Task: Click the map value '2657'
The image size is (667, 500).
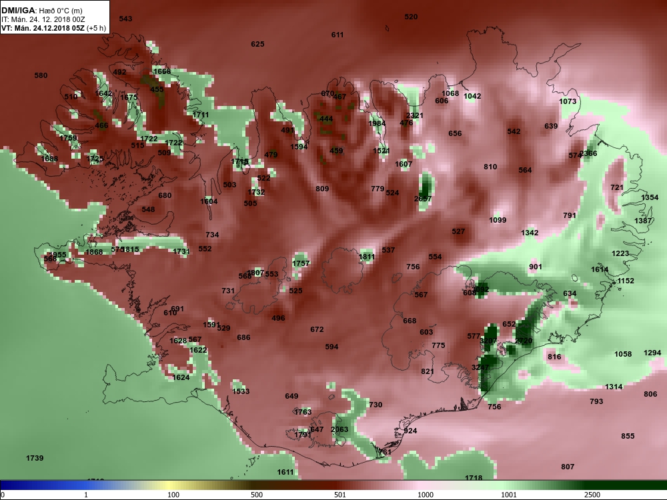Action: pos(423,199)
